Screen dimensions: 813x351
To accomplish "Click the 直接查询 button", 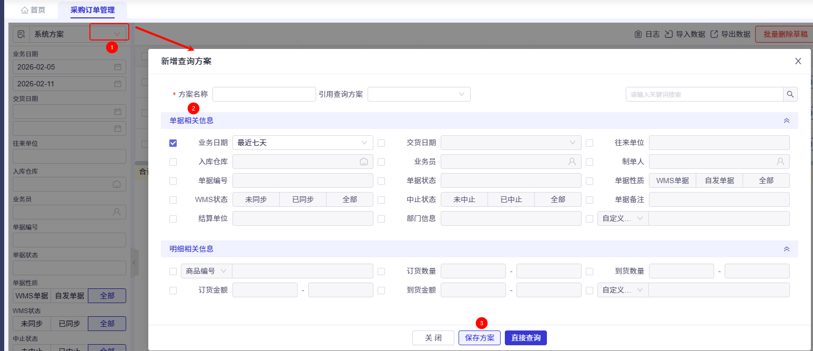I will click(x=526, y=338).
